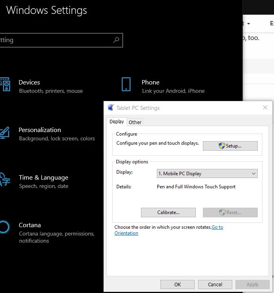The height and width of the screenshot is (293, 274).
Task: Click 'Background, lock screen, colors' description
Action: point(57,138)
